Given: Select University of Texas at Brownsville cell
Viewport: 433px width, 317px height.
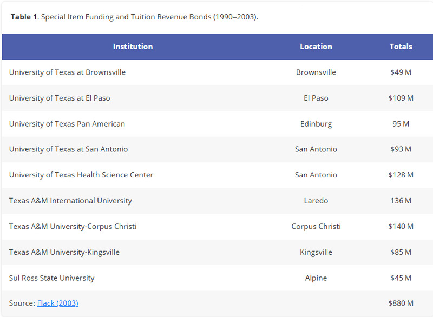Looking at the screenshot, I should pyautogui.click(x=67, y=72).
